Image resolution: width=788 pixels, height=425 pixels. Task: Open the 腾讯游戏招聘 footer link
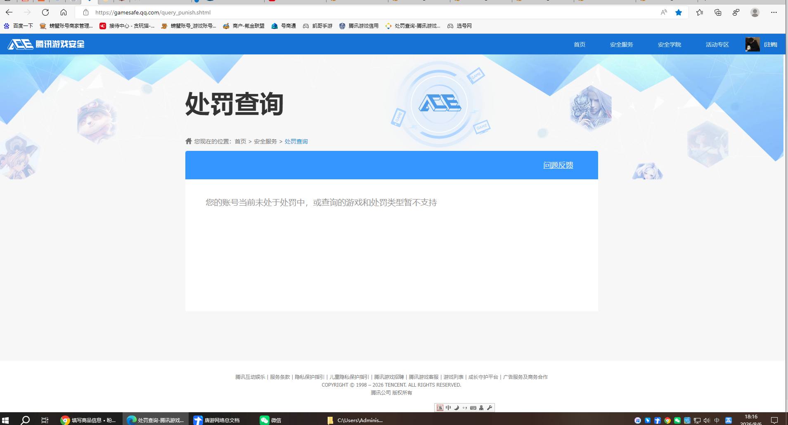[389, 377]
